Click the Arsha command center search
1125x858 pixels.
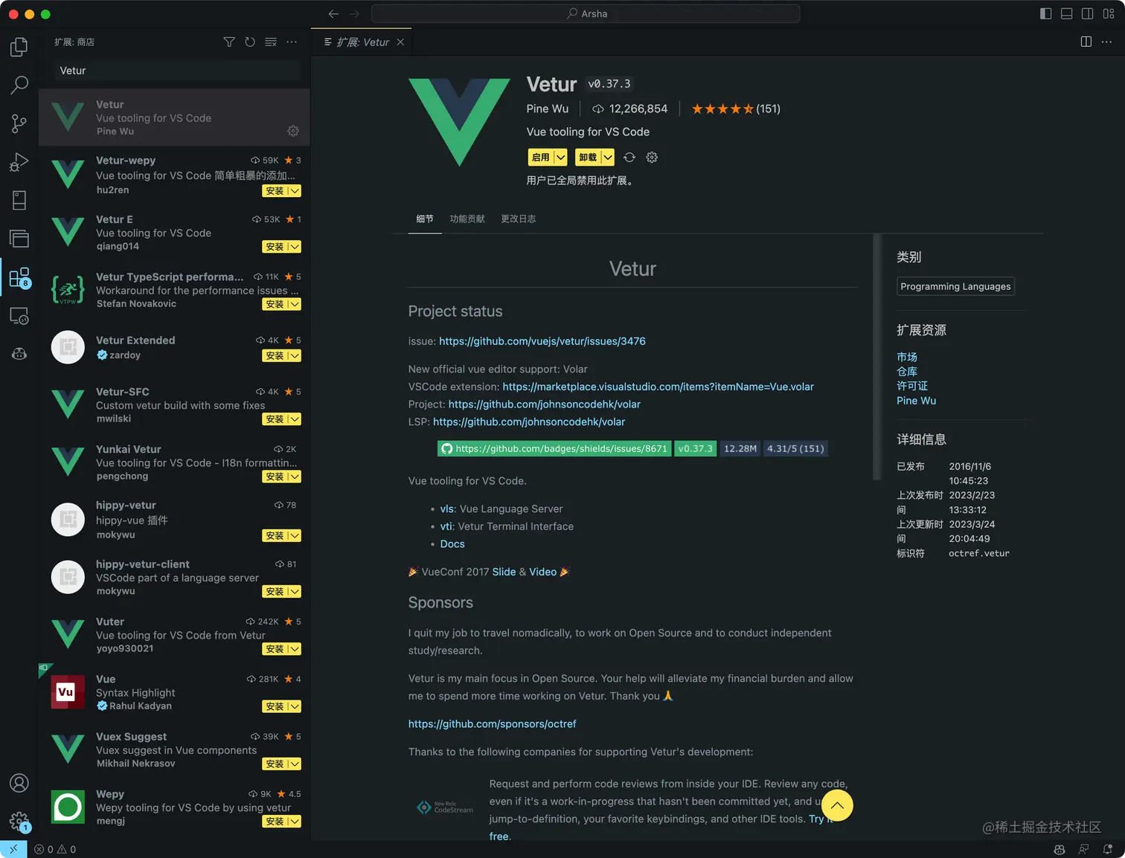point(586,13)
